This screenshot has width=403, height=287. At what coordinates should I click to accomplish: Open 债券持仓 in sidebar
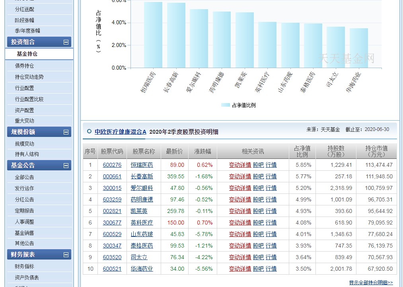[24, 66]
